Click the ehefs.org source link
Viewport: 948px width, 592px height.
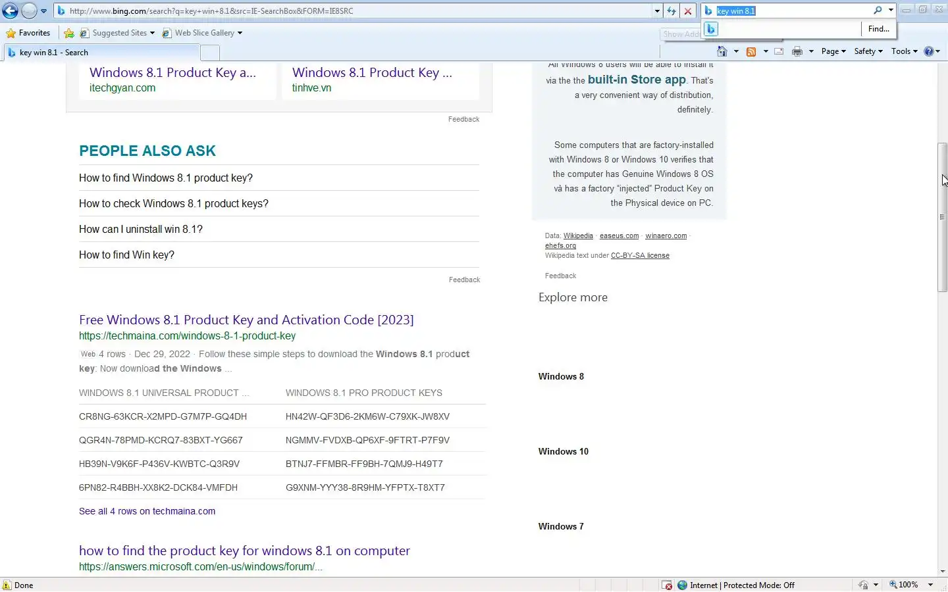[560, 245]
